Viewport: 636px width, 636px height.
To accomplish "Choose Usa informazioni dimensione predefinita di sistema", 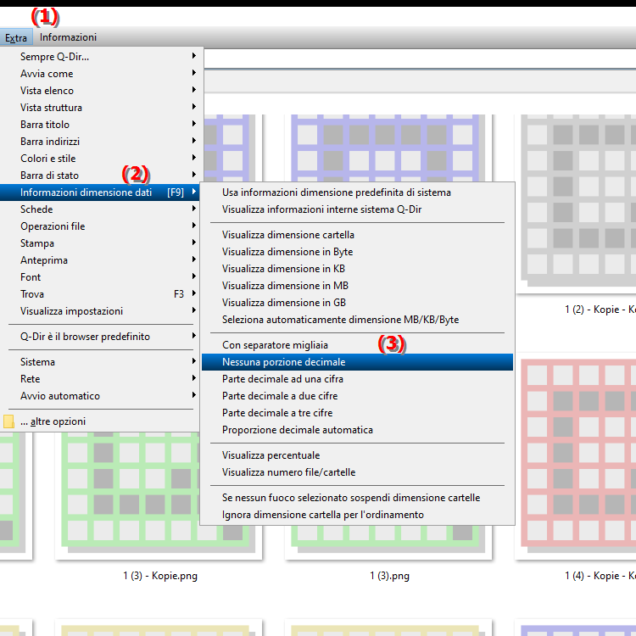I will (357, 192).
